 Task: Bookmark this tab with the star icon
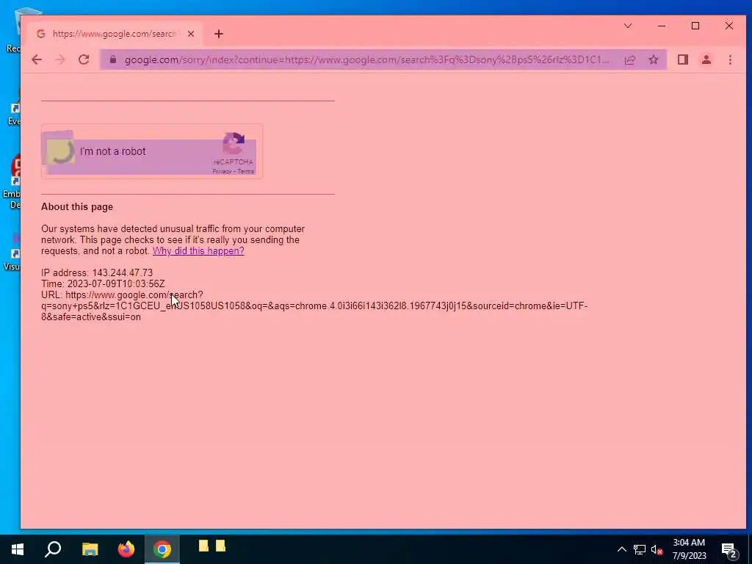(x=653, y=59)
